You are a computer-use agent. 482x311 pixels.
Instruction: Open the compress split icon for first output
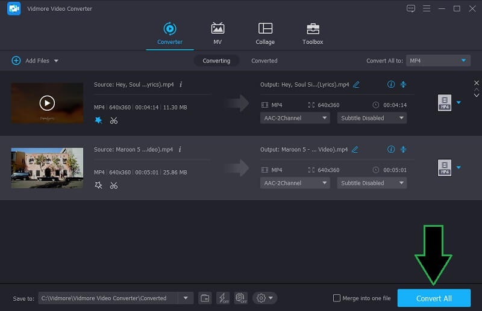[x=404, y=85]
